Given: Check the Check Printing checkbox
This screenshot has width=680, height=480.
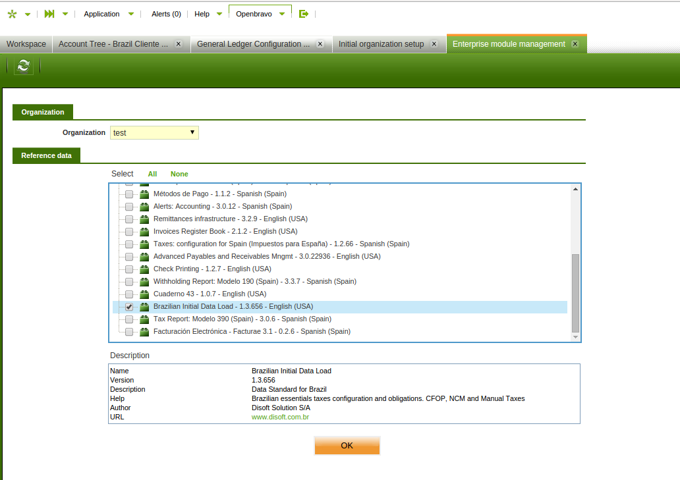Looking at the screenshot, I should [129, 269].
